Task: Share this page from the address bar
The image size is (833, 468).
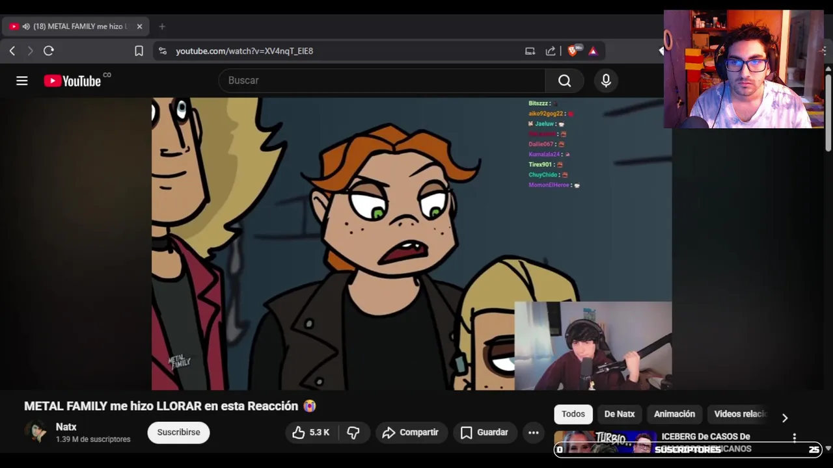Action: point(551,51)
